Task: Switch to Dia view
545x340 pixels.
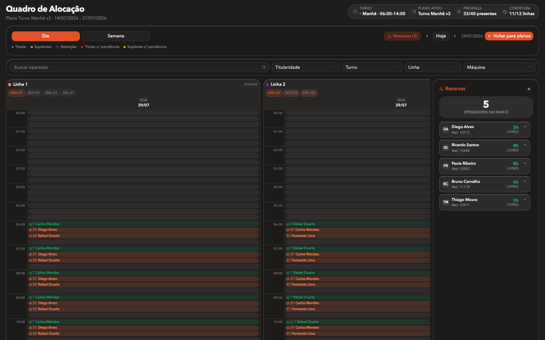Action: point(46,36)
